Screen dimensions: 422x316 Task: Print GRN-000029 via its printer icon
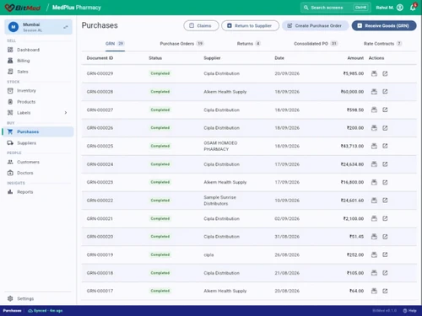pos(374,73)
